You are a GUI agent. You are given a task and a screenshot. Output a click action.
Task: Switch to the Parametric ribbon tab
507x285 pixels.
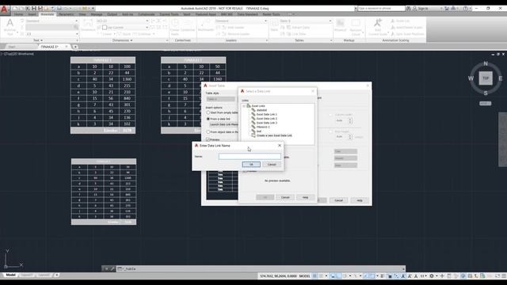67,14
